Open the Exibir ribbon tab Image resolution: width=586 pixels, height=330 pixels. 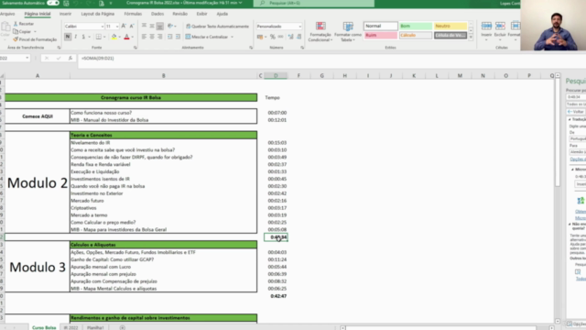point(201,14)
